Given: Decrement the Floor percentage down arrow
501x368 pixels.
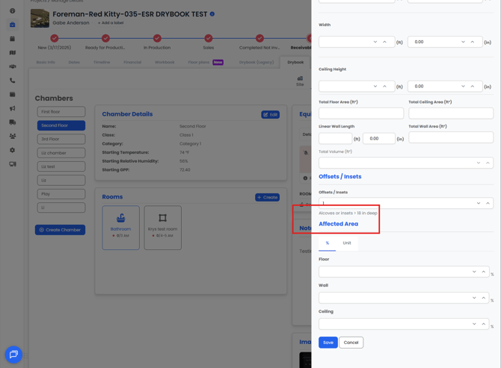Looking at the screenshot, I should (474, 272).
